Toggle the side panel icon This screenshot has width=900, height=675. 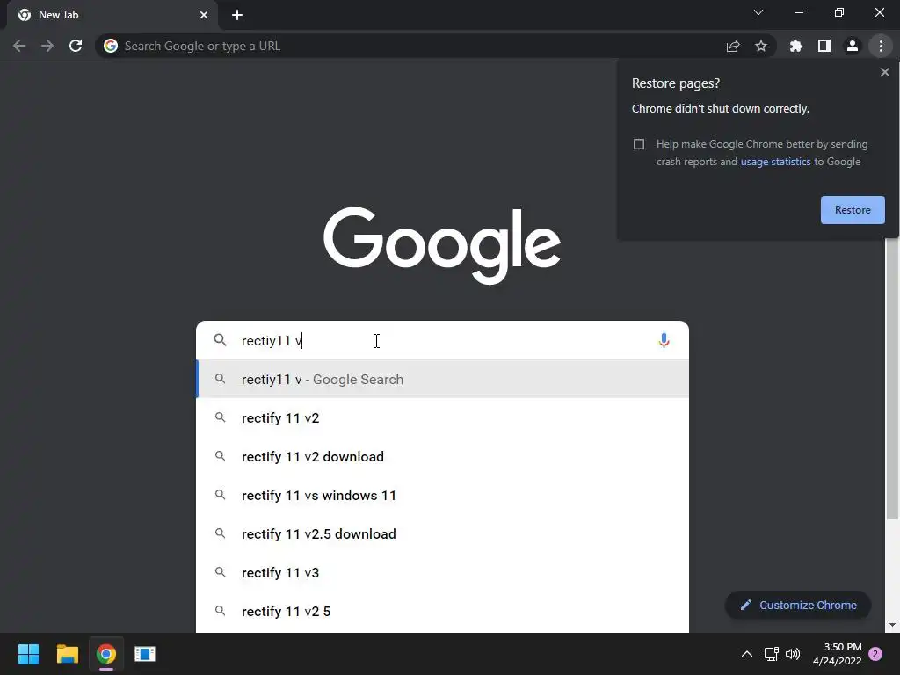point(824,46)
